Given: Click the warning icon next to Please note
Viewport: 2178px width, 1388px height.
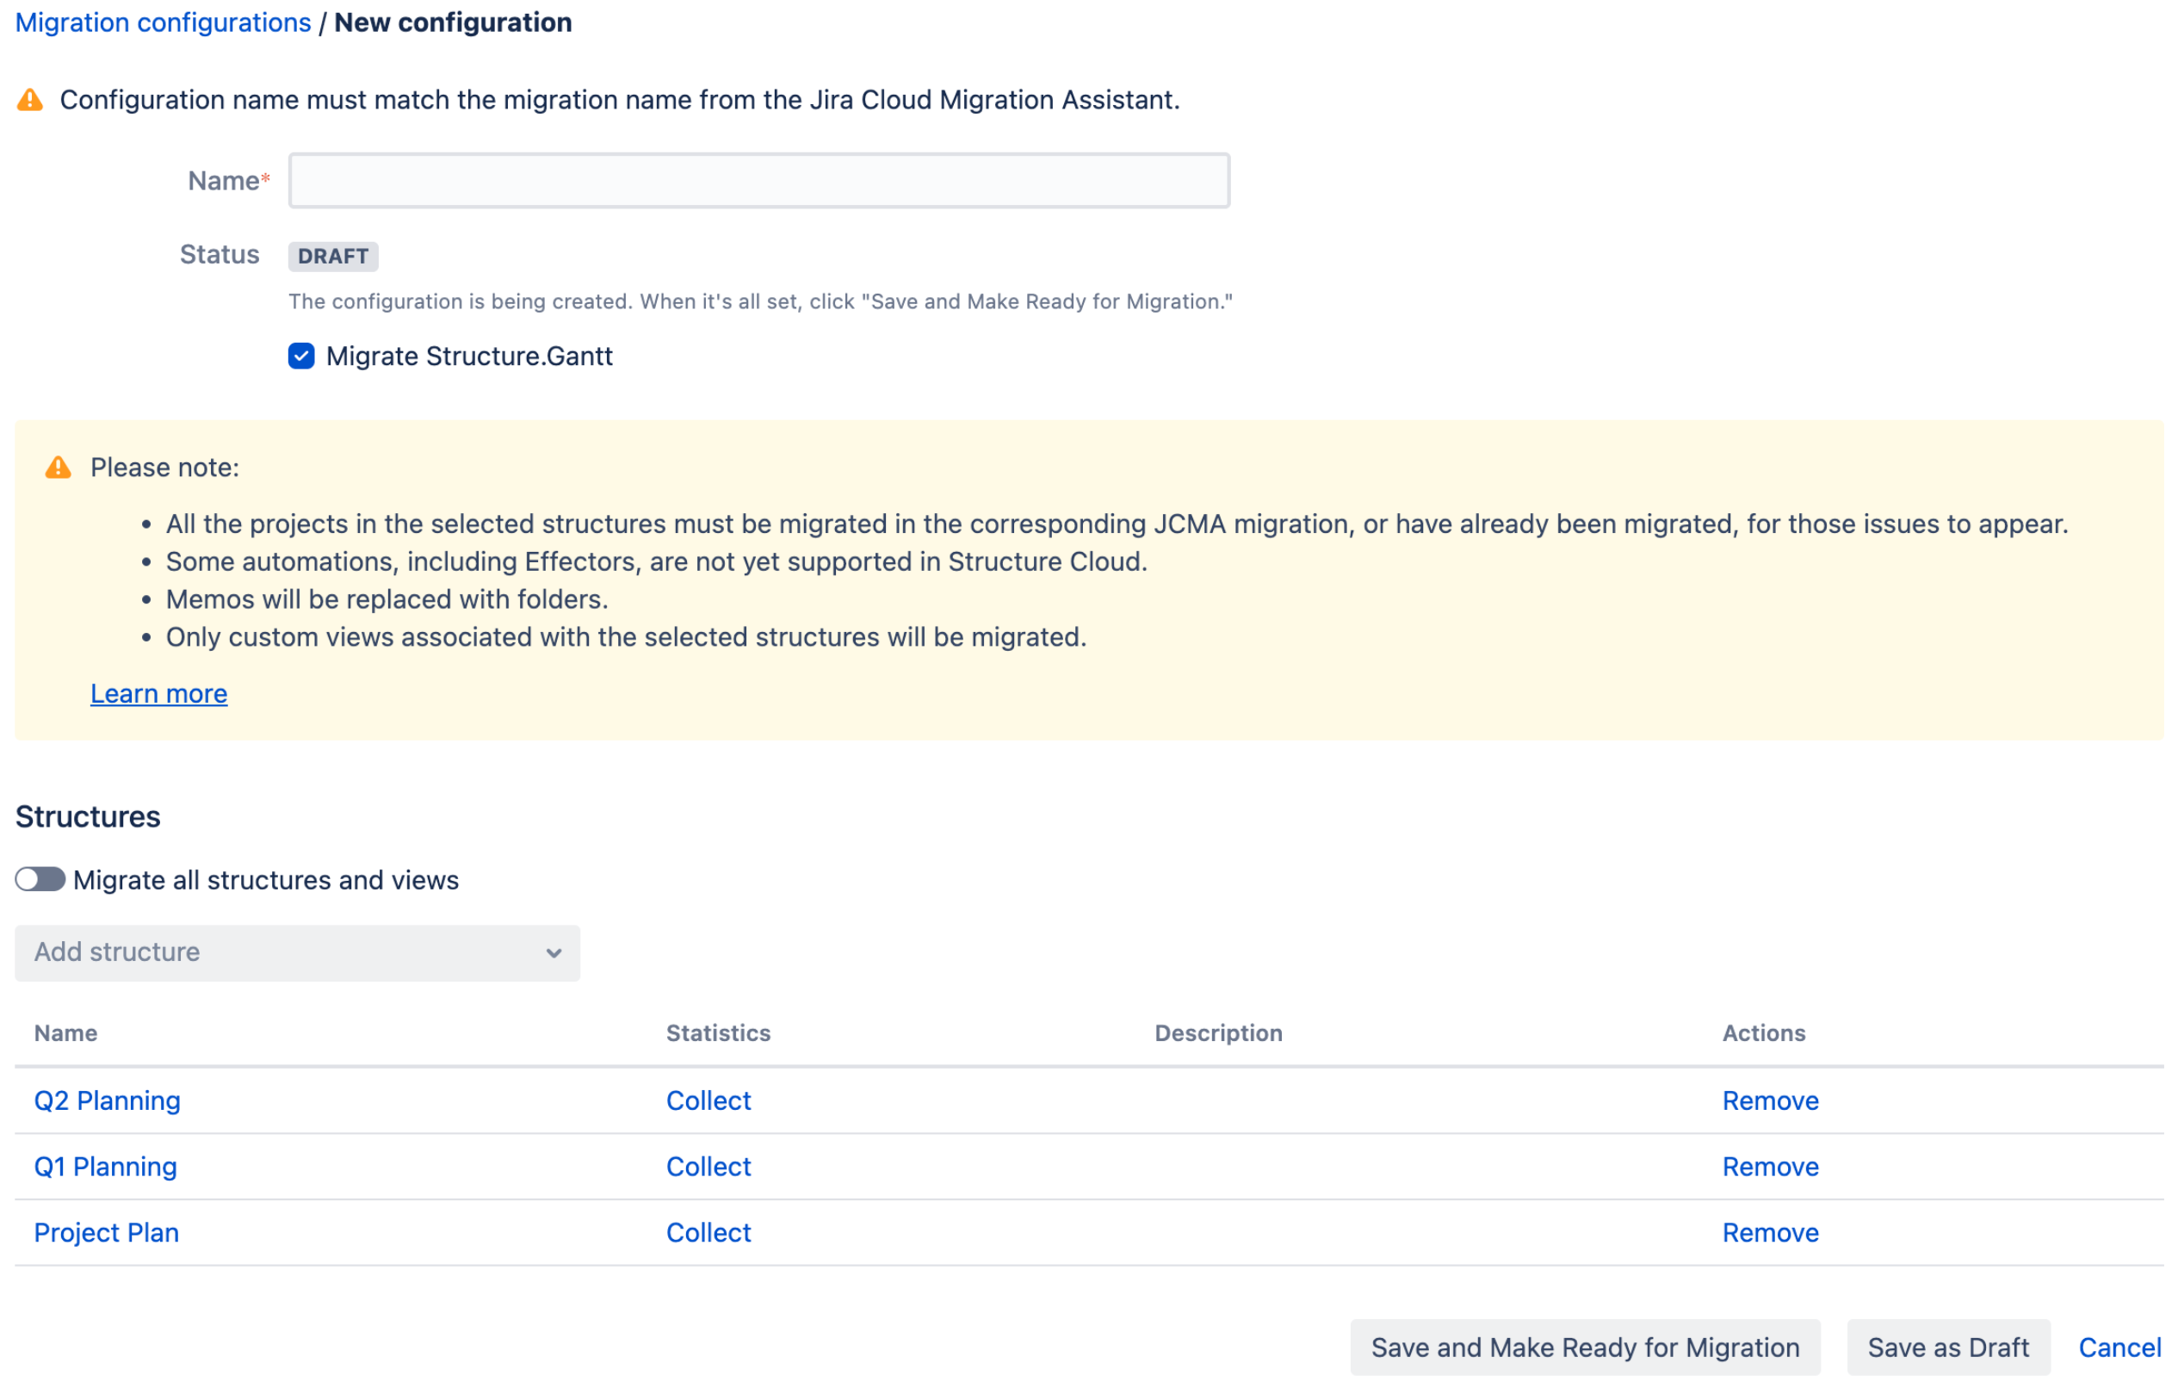Looking at the screenshot, I should (58, 467).
